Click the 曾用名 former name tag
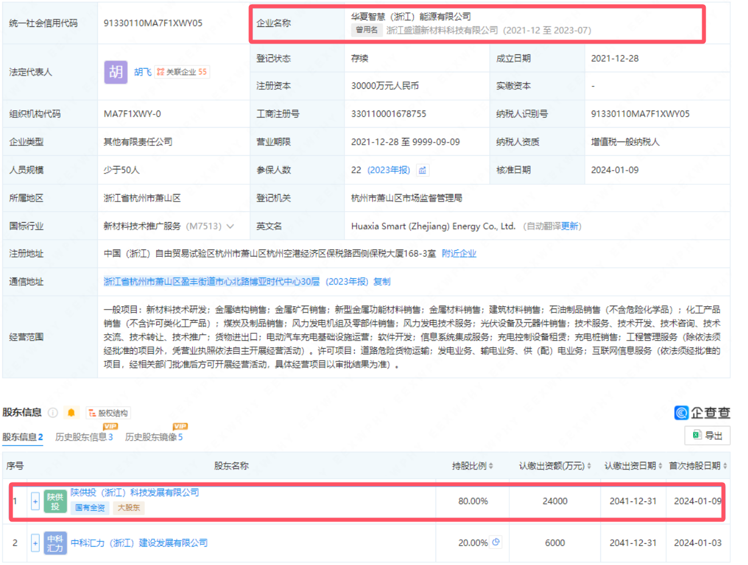The image size is (748, 565). coord(367,30)
